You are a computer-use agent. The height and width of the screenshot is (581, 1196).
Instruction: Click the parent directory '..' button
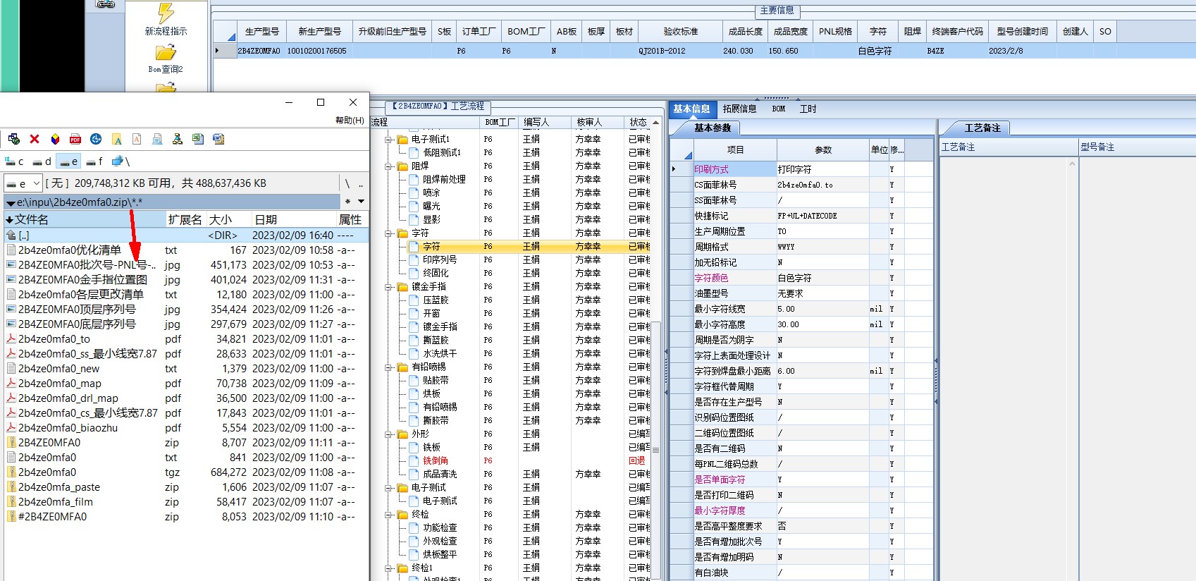point(361,183)
